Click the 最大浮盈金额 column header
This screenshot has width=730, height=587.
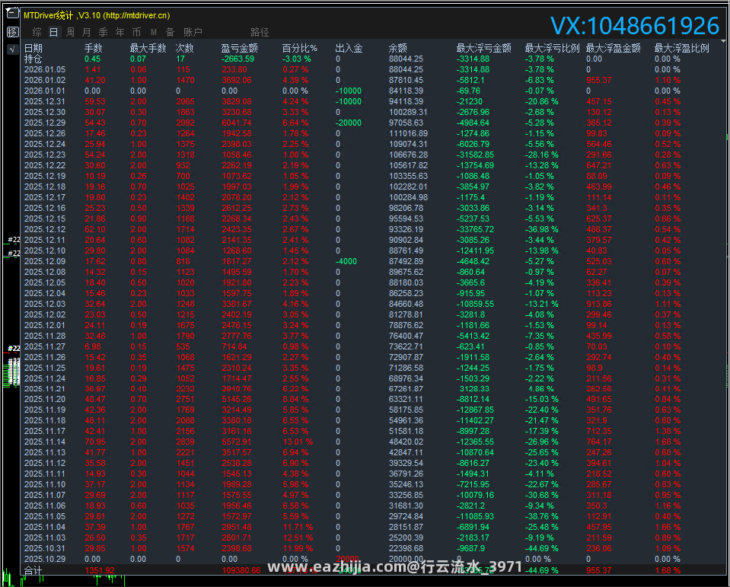coord(613,48)
